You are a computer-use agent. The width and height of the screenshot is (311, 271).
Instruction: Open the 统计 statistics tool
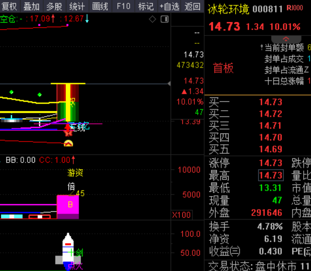coord(77,7)
